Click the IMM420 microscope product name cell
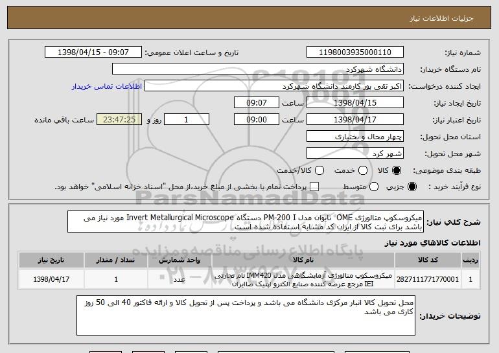 coord(303,279)
